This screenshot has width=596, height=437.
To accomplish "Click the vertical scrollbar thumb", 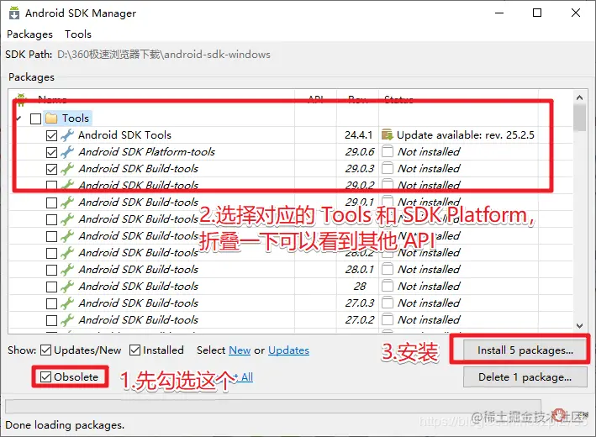I will pos(580,118).
